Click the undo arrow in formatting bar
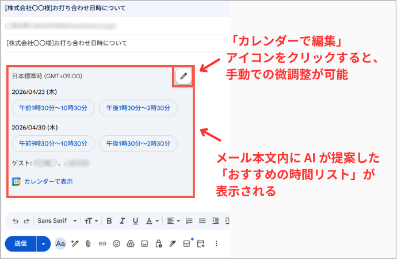This screenshot has height=259, width=401. [x=16, y=220]
